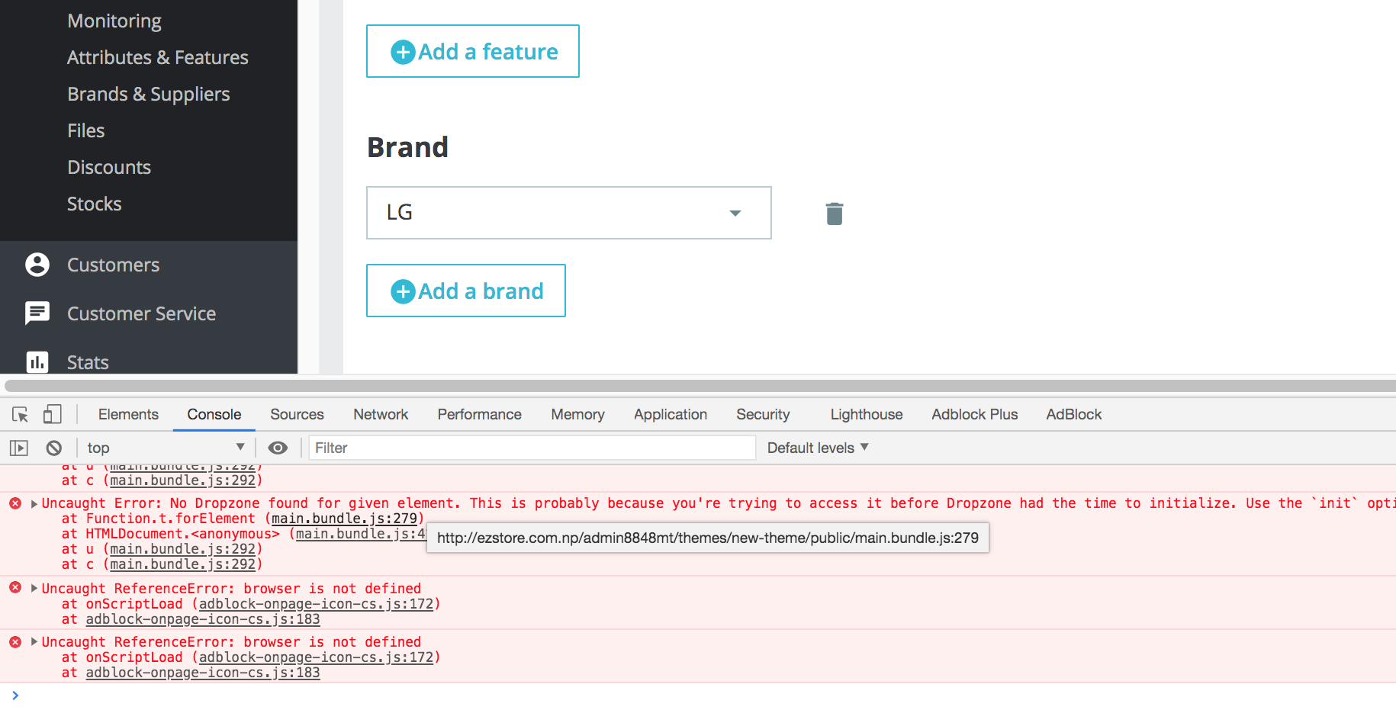Switch to the Elements tab
This screenshot has height=726, width=1396.
coord(128,414)
